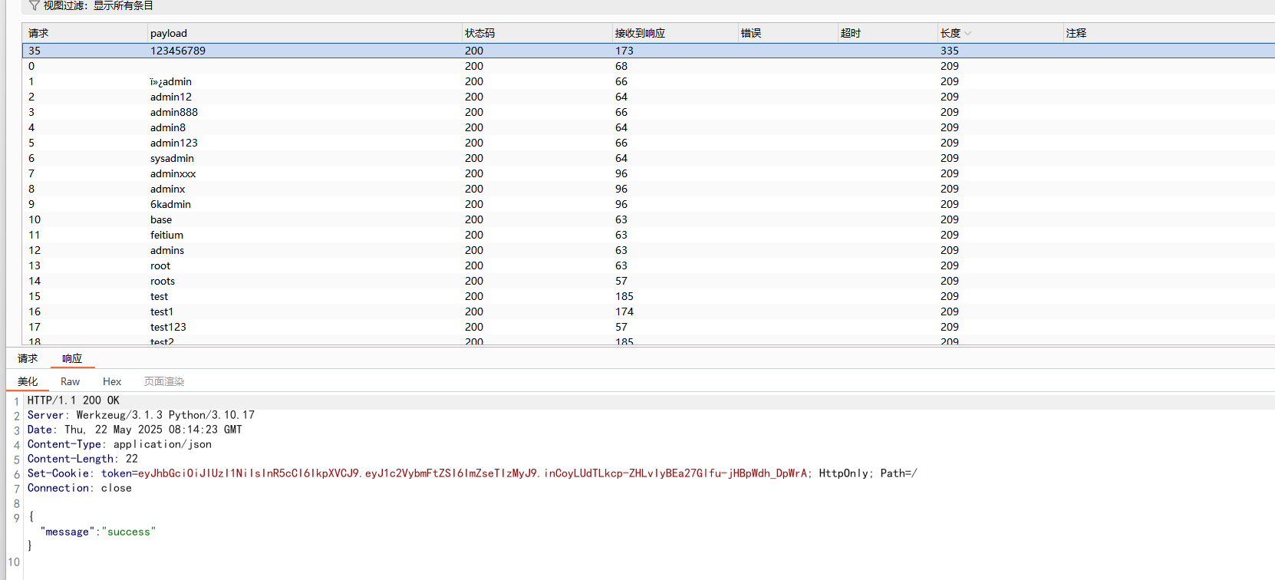This screenshot has height=580, width=1275.
Task: Select the Hex view tab
Action: tap(112, 381)
